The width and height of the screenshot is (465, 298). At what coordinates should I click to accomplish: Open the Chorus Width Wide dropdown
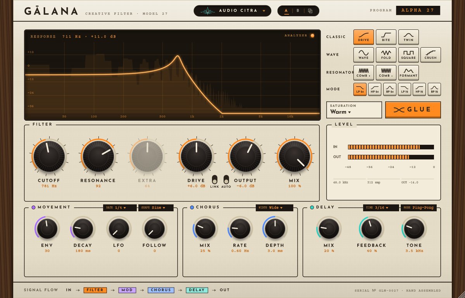274,208
